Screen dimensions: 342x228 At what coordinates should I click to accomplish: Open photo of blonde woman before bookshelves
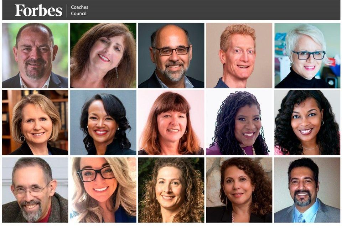35,123
